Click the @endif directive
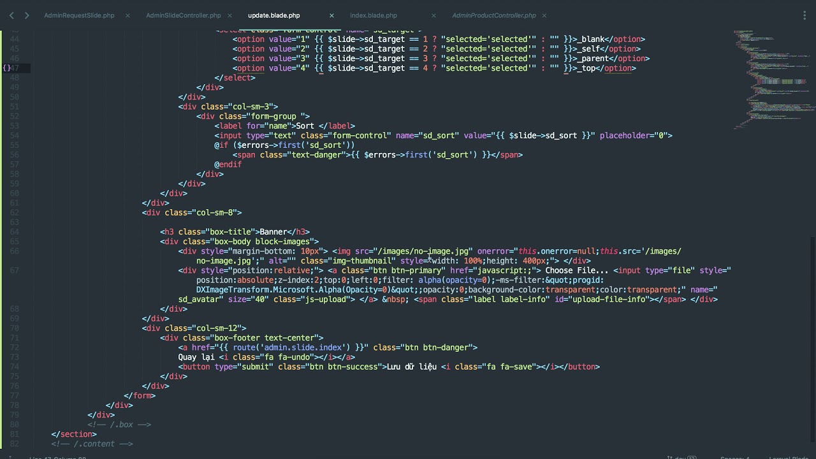 pos(228,164)
